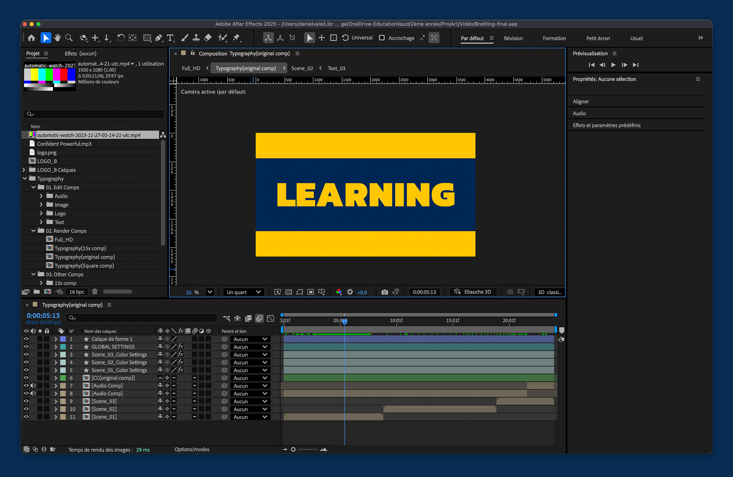Switch to the Révision workspace
Image resolution: width=733 pixels, height=477 pixels.
click(x=513, y=38)
